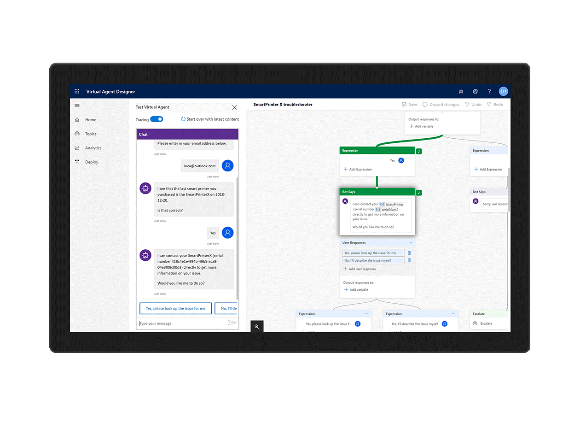Delete the 'Yes, please look up the issue for me' response
Screen dimensions: 580x435
click(x=410, y=253)
